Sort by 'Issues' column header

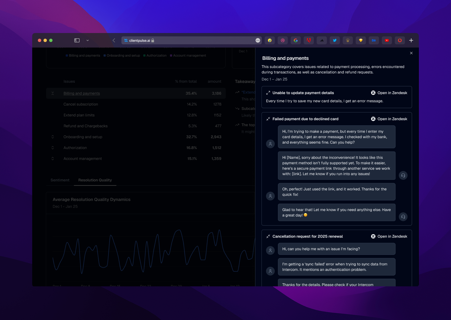coord(69,82)
